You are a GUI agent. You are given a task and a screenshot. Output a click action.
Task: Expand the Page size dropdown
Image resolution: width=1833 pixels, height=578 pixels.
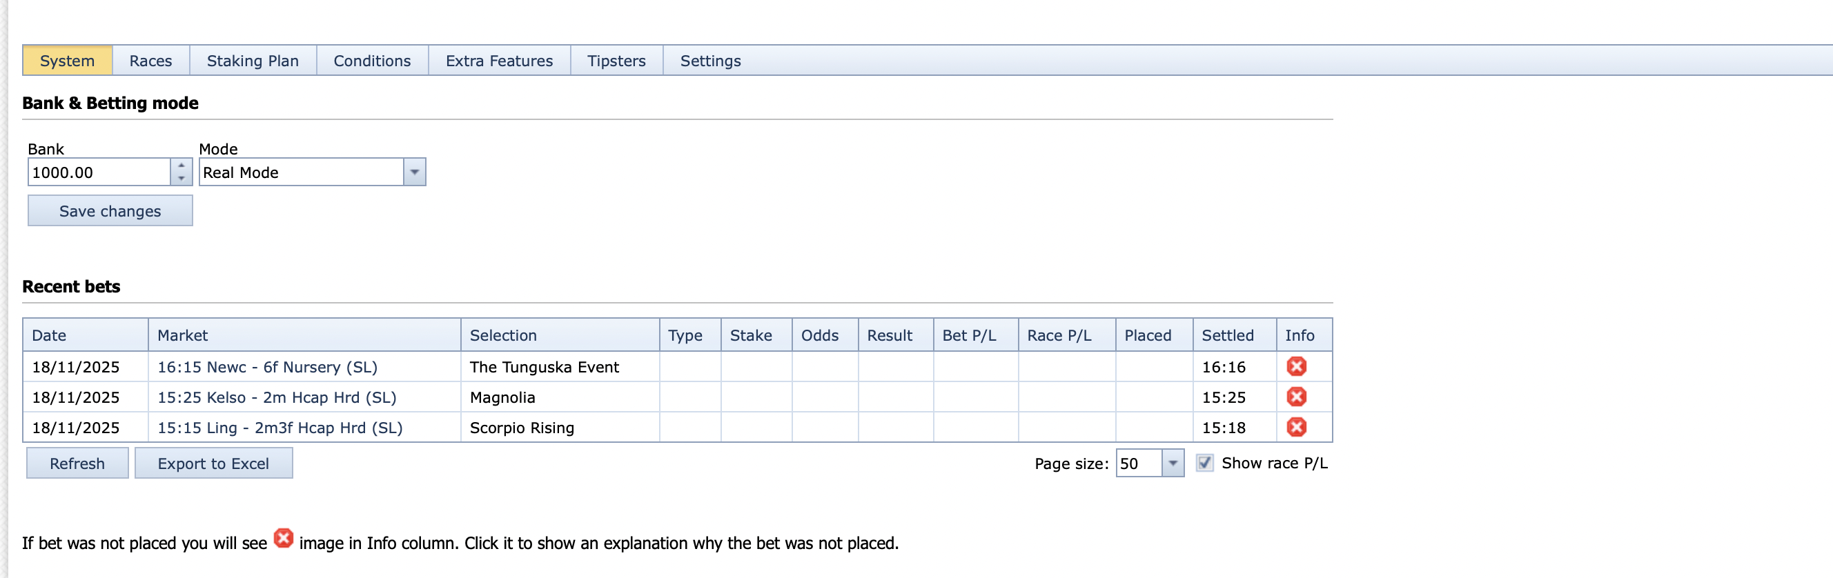pyautogui.click(x=1172, y=464)
